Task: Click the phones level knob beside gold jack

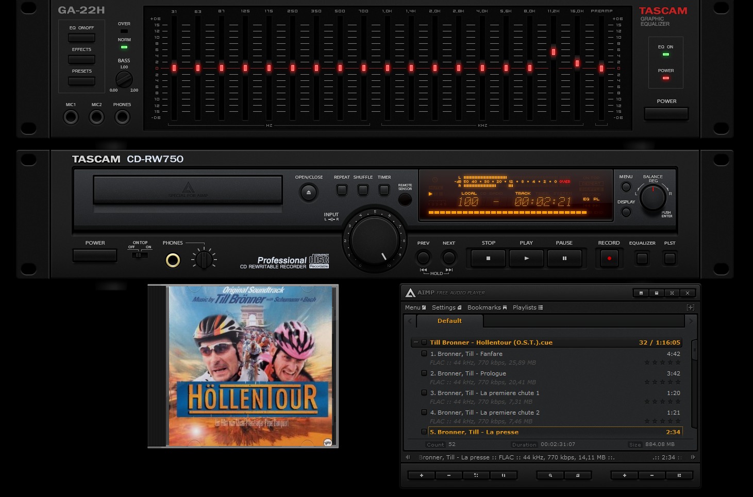Action: point(204,259)
